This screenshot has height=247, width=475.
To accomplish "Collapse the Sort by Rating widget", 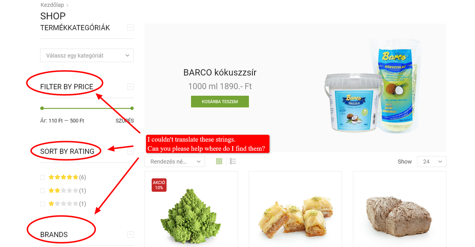I will [130, 151].
